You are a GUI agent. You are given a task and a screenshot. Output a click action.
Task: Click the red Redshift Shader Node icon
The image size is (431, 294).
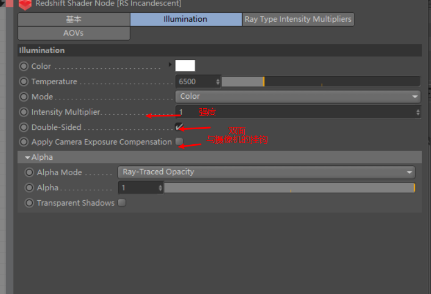[25, 4]
